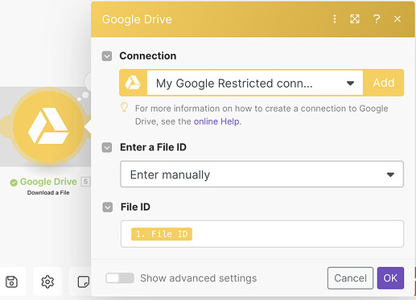Open the notes icon in the bottom toolbar
Image resolution: width=416 pixels, height=300 pixels.
pos(83,282)
